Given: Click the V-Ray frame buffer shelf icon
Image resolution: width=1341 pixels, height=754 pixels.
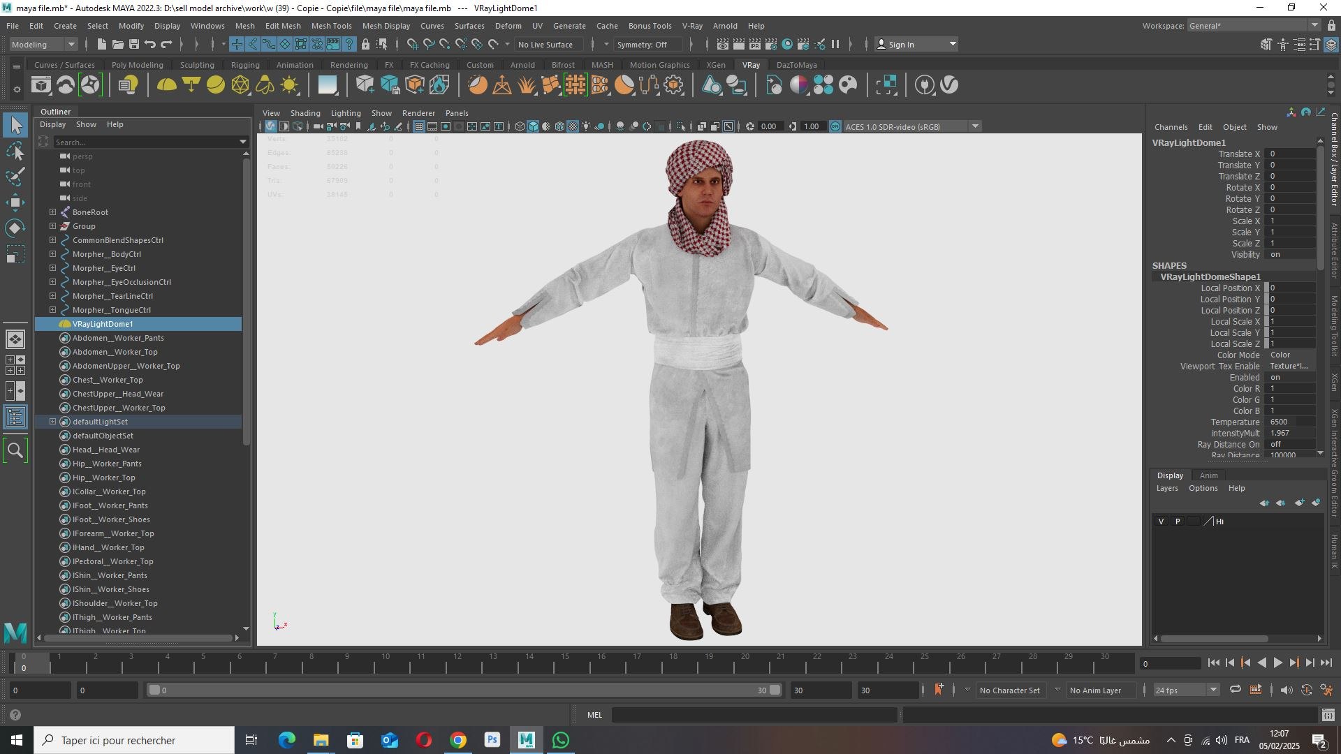Looking at the screenshot, I should point(41,85).
